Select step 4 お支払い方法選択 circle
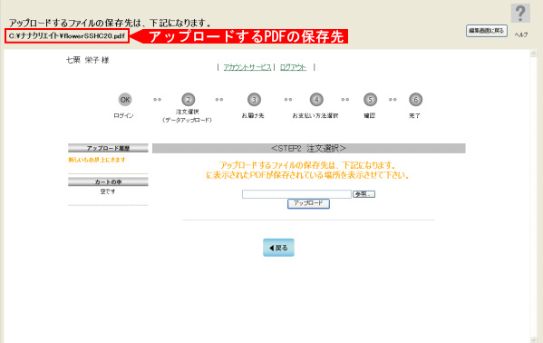 316,100
